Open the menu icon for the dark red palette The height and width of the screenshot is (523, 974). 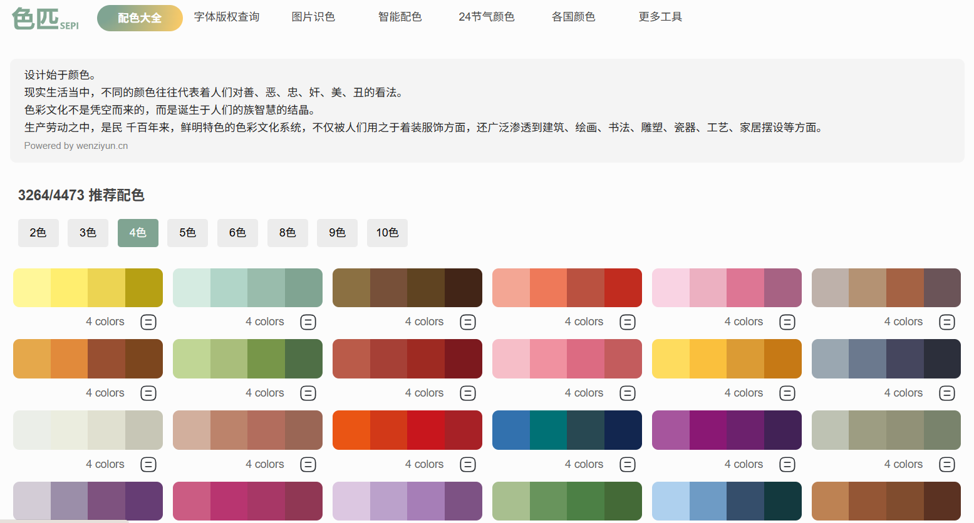468,394
